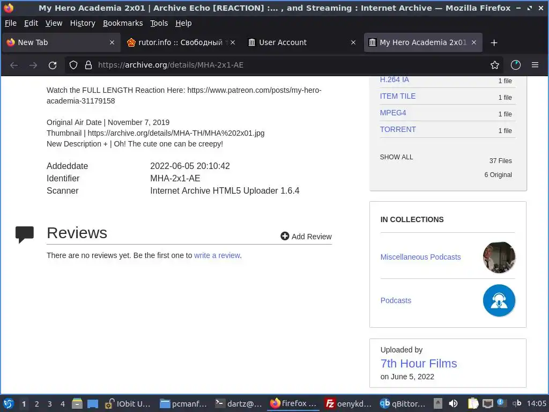Screen dimensions: 549x412
Task: Click the Podcasts headset icon
Action: point(499,300)
